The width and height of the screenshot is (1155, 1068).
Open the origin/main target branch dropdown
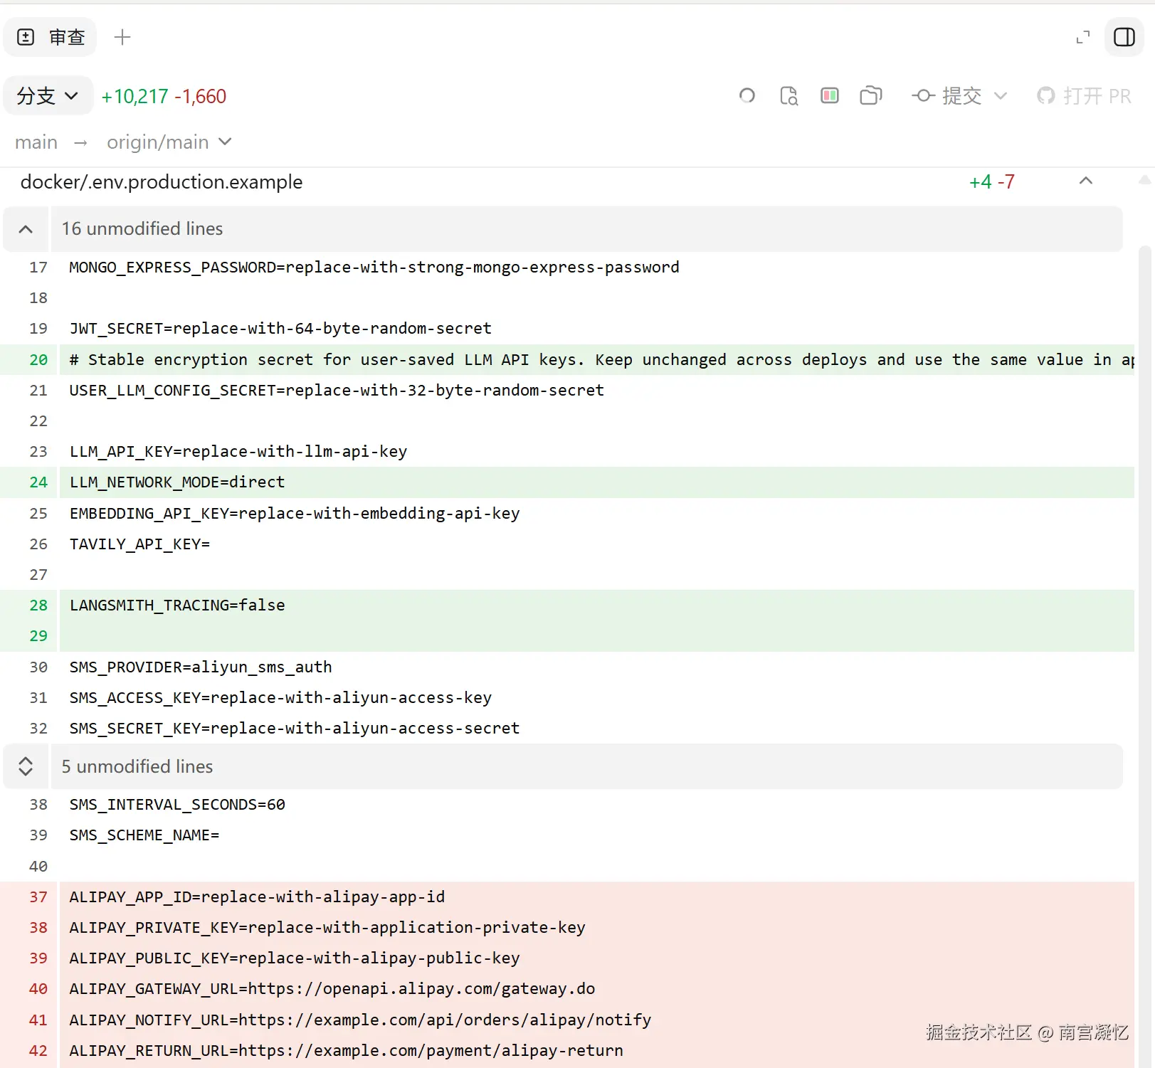[x=169, y=142]
